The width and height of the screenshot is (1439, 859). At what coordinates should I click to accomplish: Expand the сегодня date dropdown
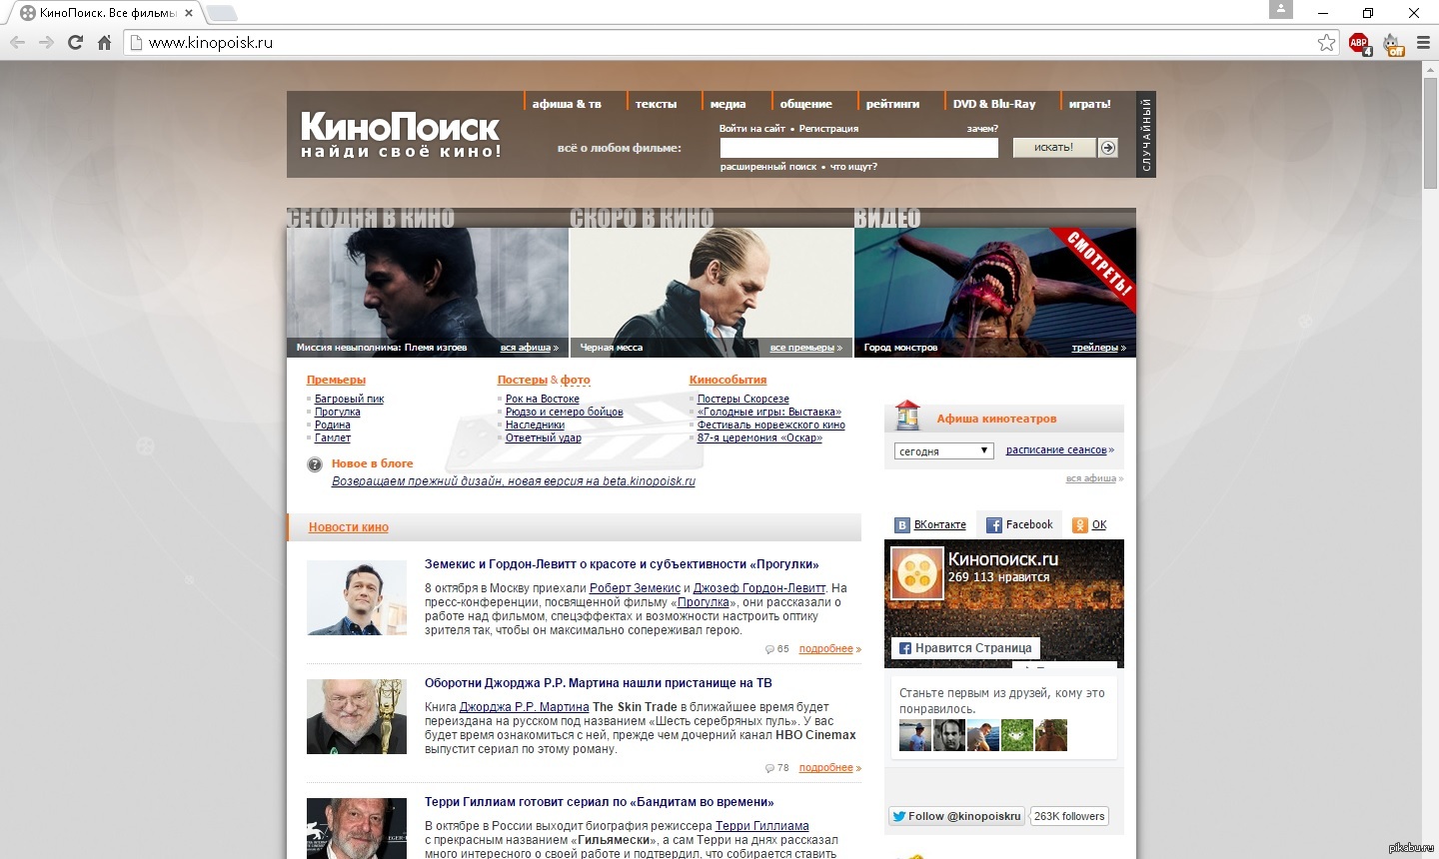[943, 451]
